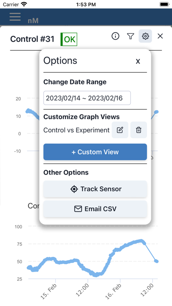Open the hamburger navigation menu

click(x=15, y=17)
